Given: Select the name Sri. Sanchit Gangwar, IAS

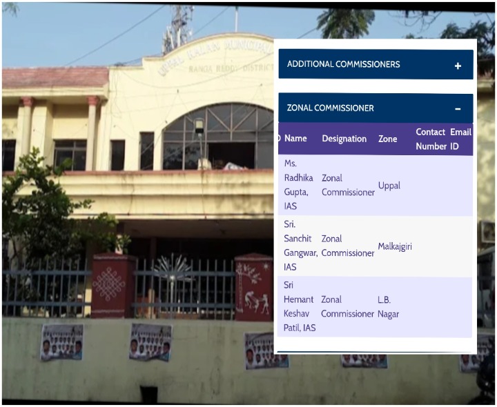Looking at the screenshot, I should 300,246.
